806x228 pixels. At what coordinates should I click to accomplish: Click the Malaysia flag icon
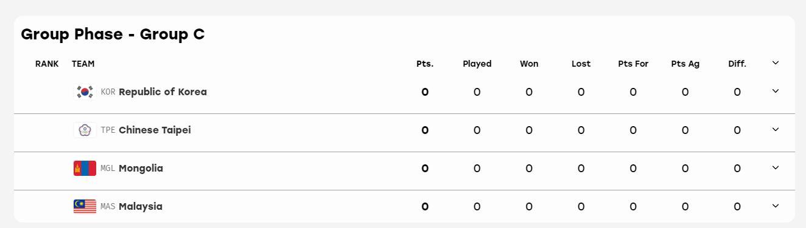pyautogui.click(x=85, y=207)
